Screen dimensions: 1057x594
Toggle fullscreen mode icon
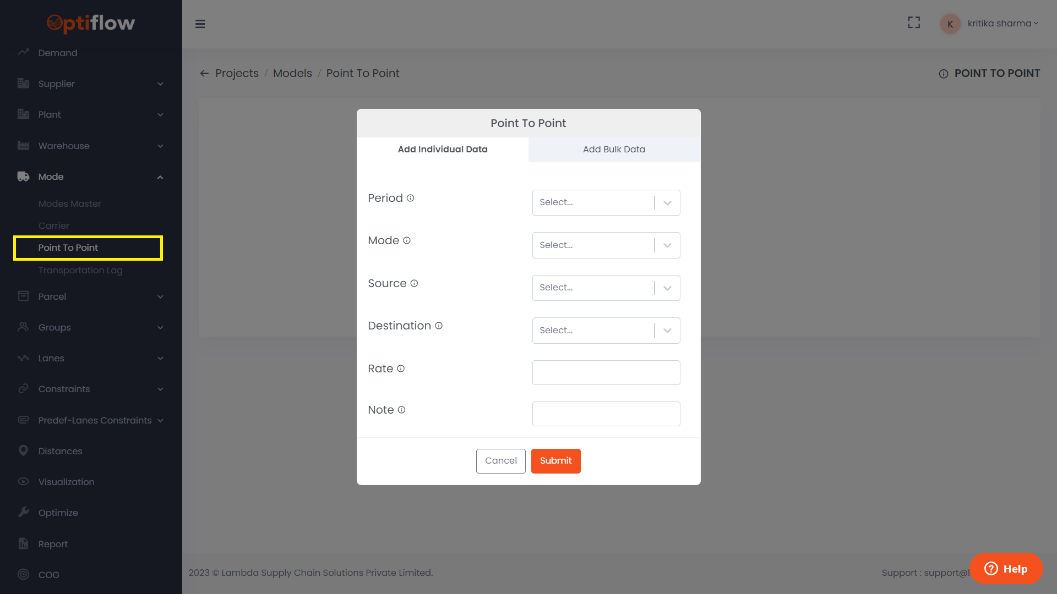914,23
